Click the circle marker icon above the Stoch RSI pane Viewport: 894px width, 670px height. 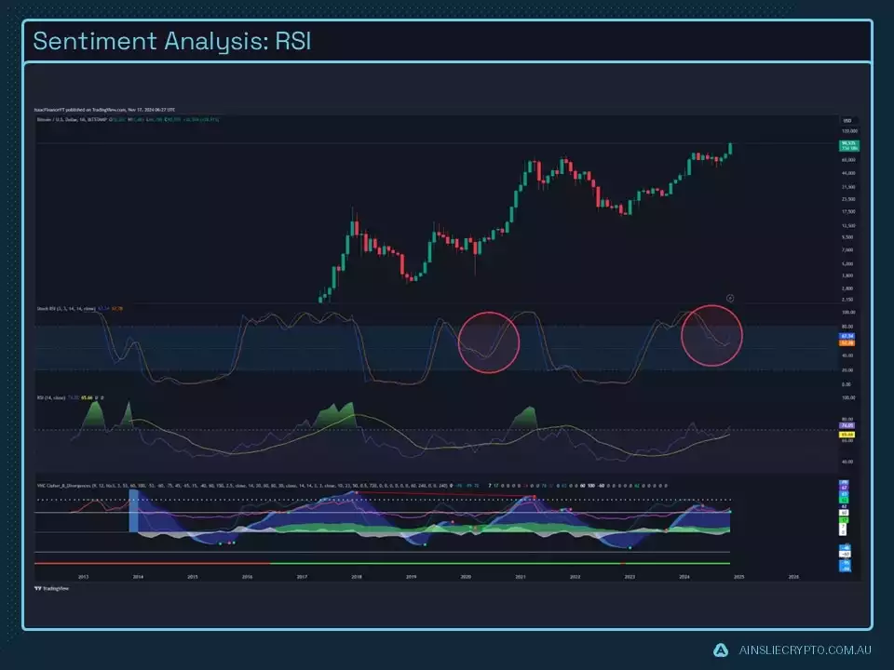[x=731, y=300]
